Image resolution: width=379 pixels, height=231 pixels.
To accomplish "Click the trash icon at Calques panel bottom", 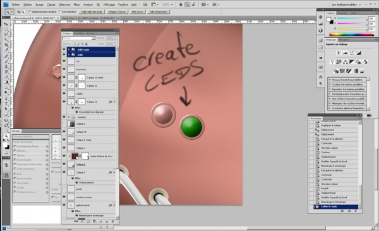I will coord(112,221).
